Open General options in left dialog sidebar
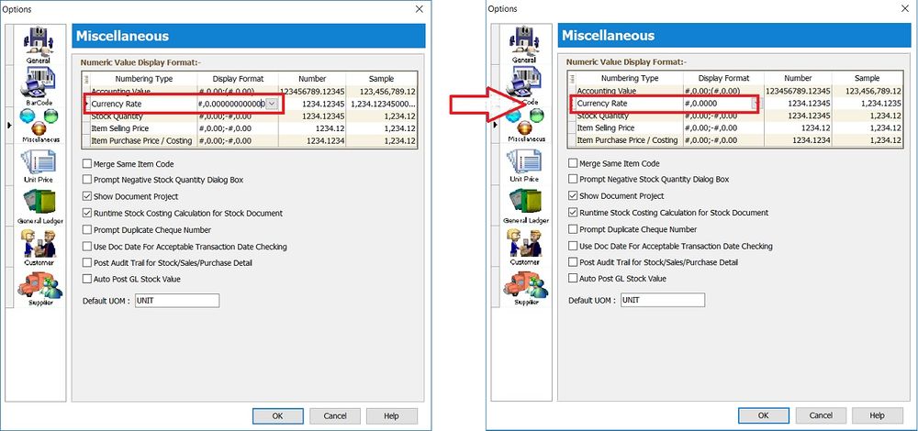The width and height of the screenshot is (918, 431). point(39,43)
